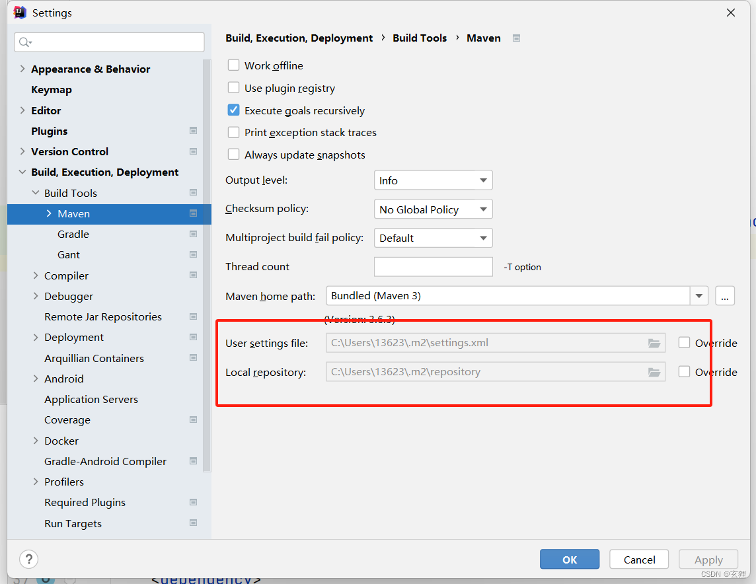The image size is (756, 584).
Task: Tick Override for Local repository
Action: point(684,371)
